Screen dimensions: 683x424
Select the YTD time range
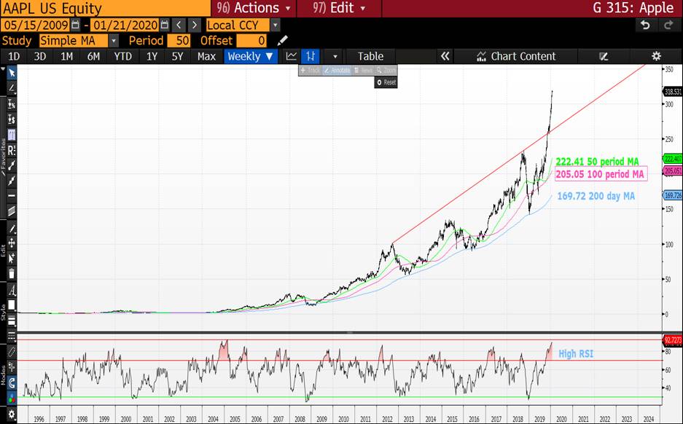pos(122,56)
